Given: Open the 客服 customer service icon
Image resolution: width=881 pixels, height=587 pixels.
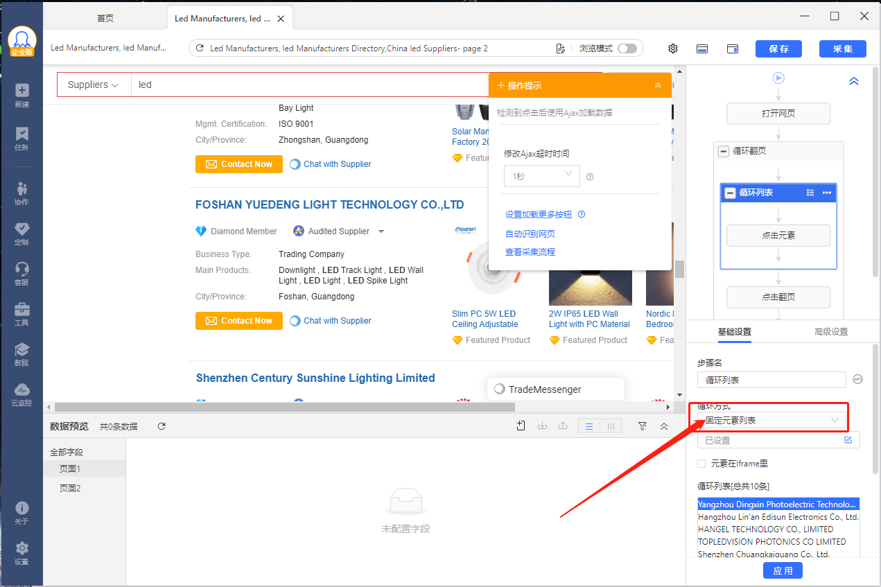Looking at the screenshot, I should pyautogui.click(x=21, y=274).
